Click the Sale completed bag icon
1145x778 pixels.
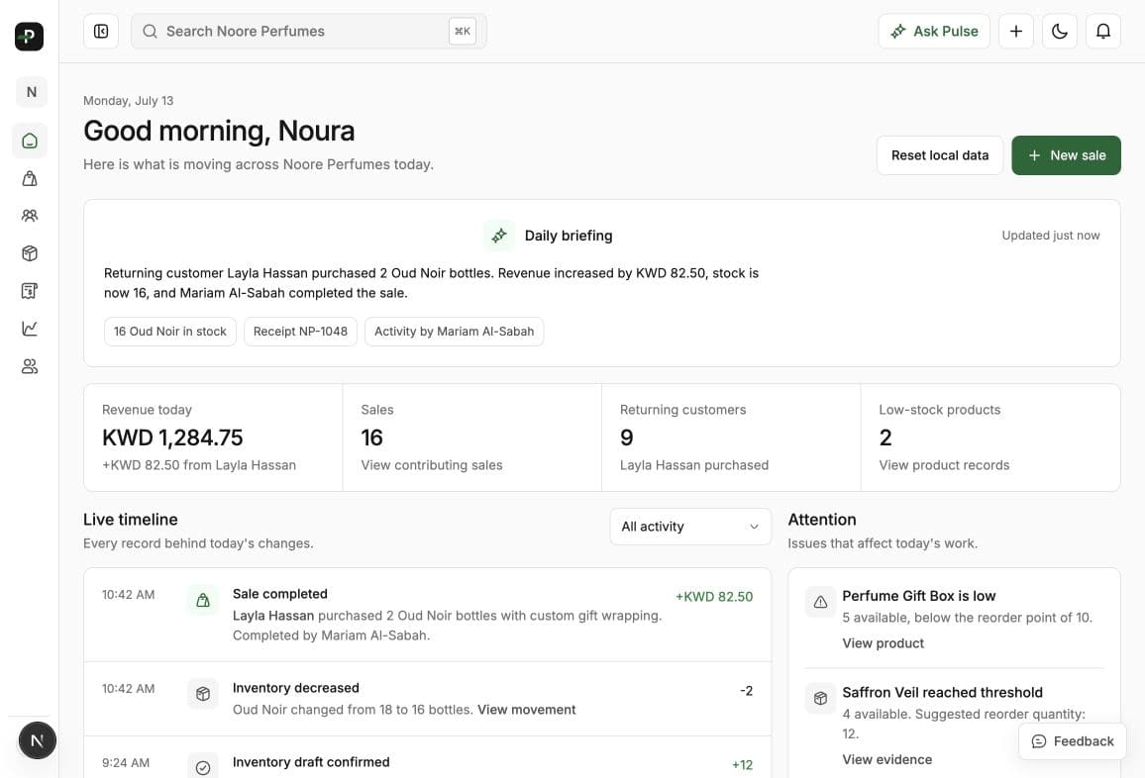coord(203,600)
